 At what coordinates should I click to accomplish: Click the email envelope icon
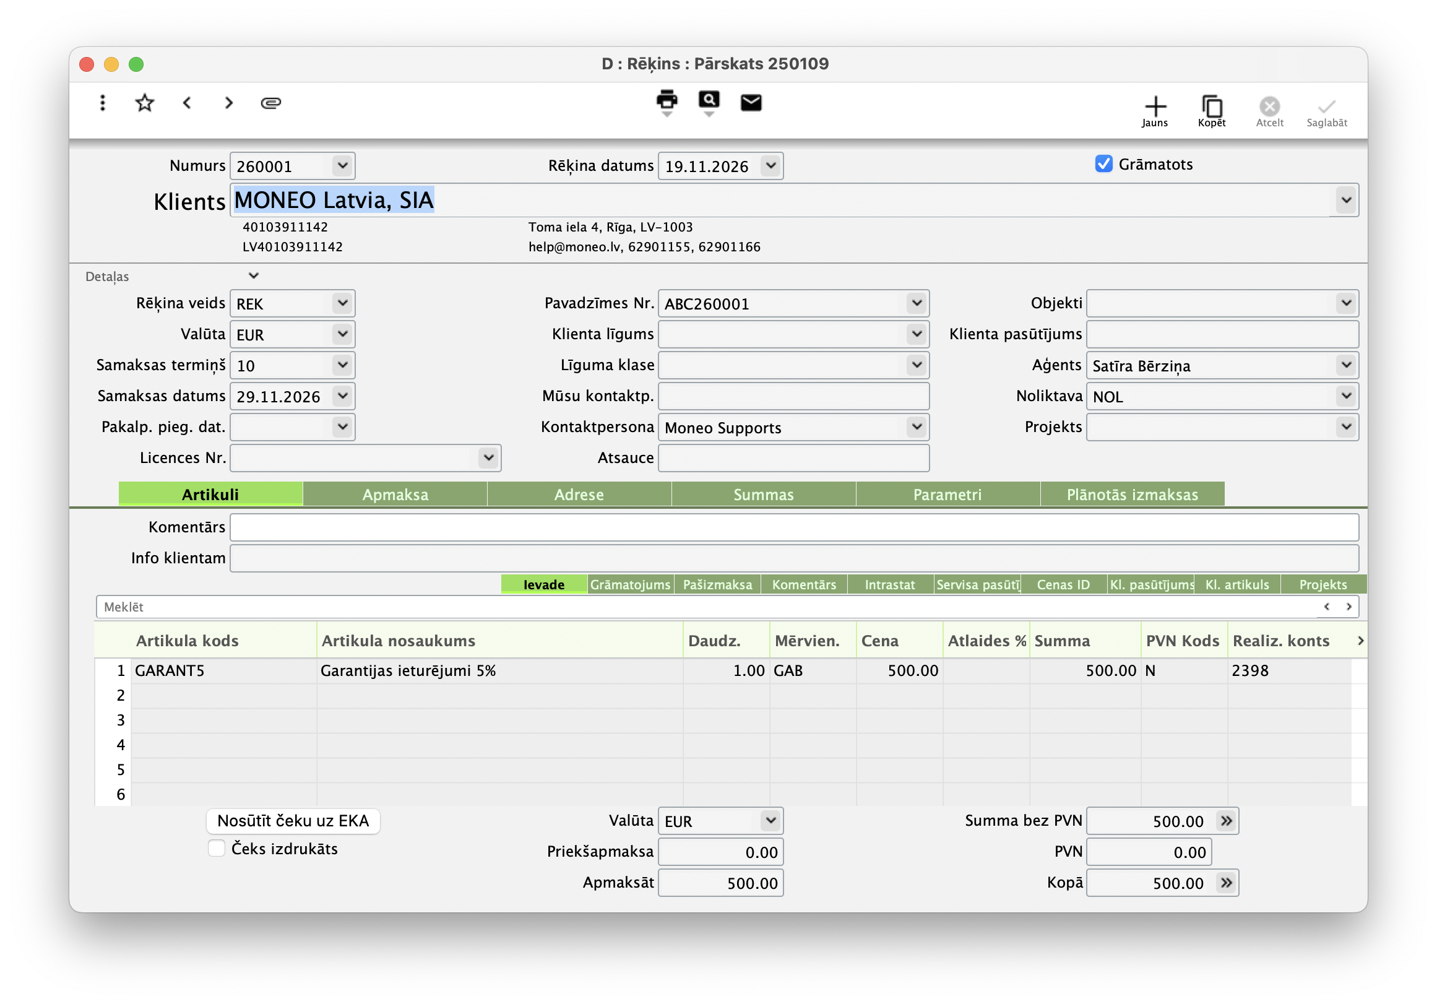(x=751, y=103)
